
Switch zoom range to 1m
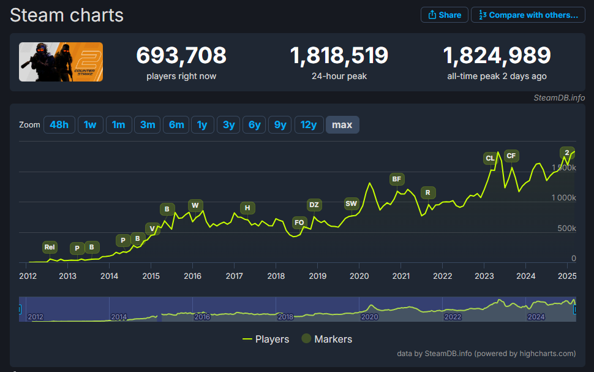pyautogui.click(x=119, y=125)
